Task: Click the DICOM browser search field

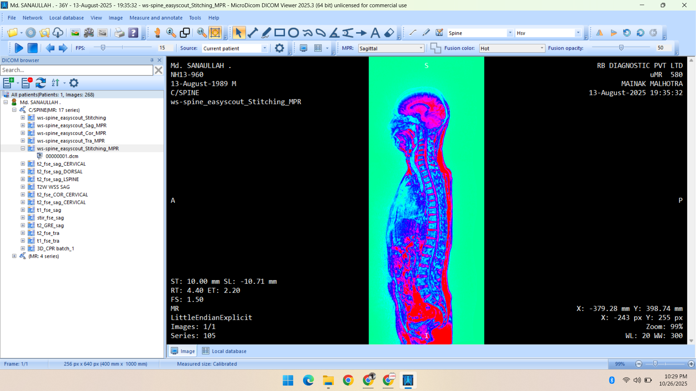Action: point(76,70)
